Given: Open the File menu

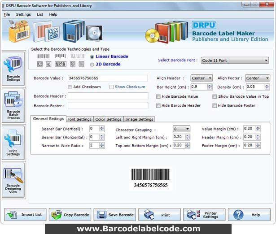Looking at the screenshot, I should pyautogui.click(x=7, y=14).
